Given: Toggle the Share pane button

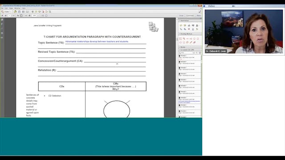Looking at the screenshot, I should click(x=199, y=16).
